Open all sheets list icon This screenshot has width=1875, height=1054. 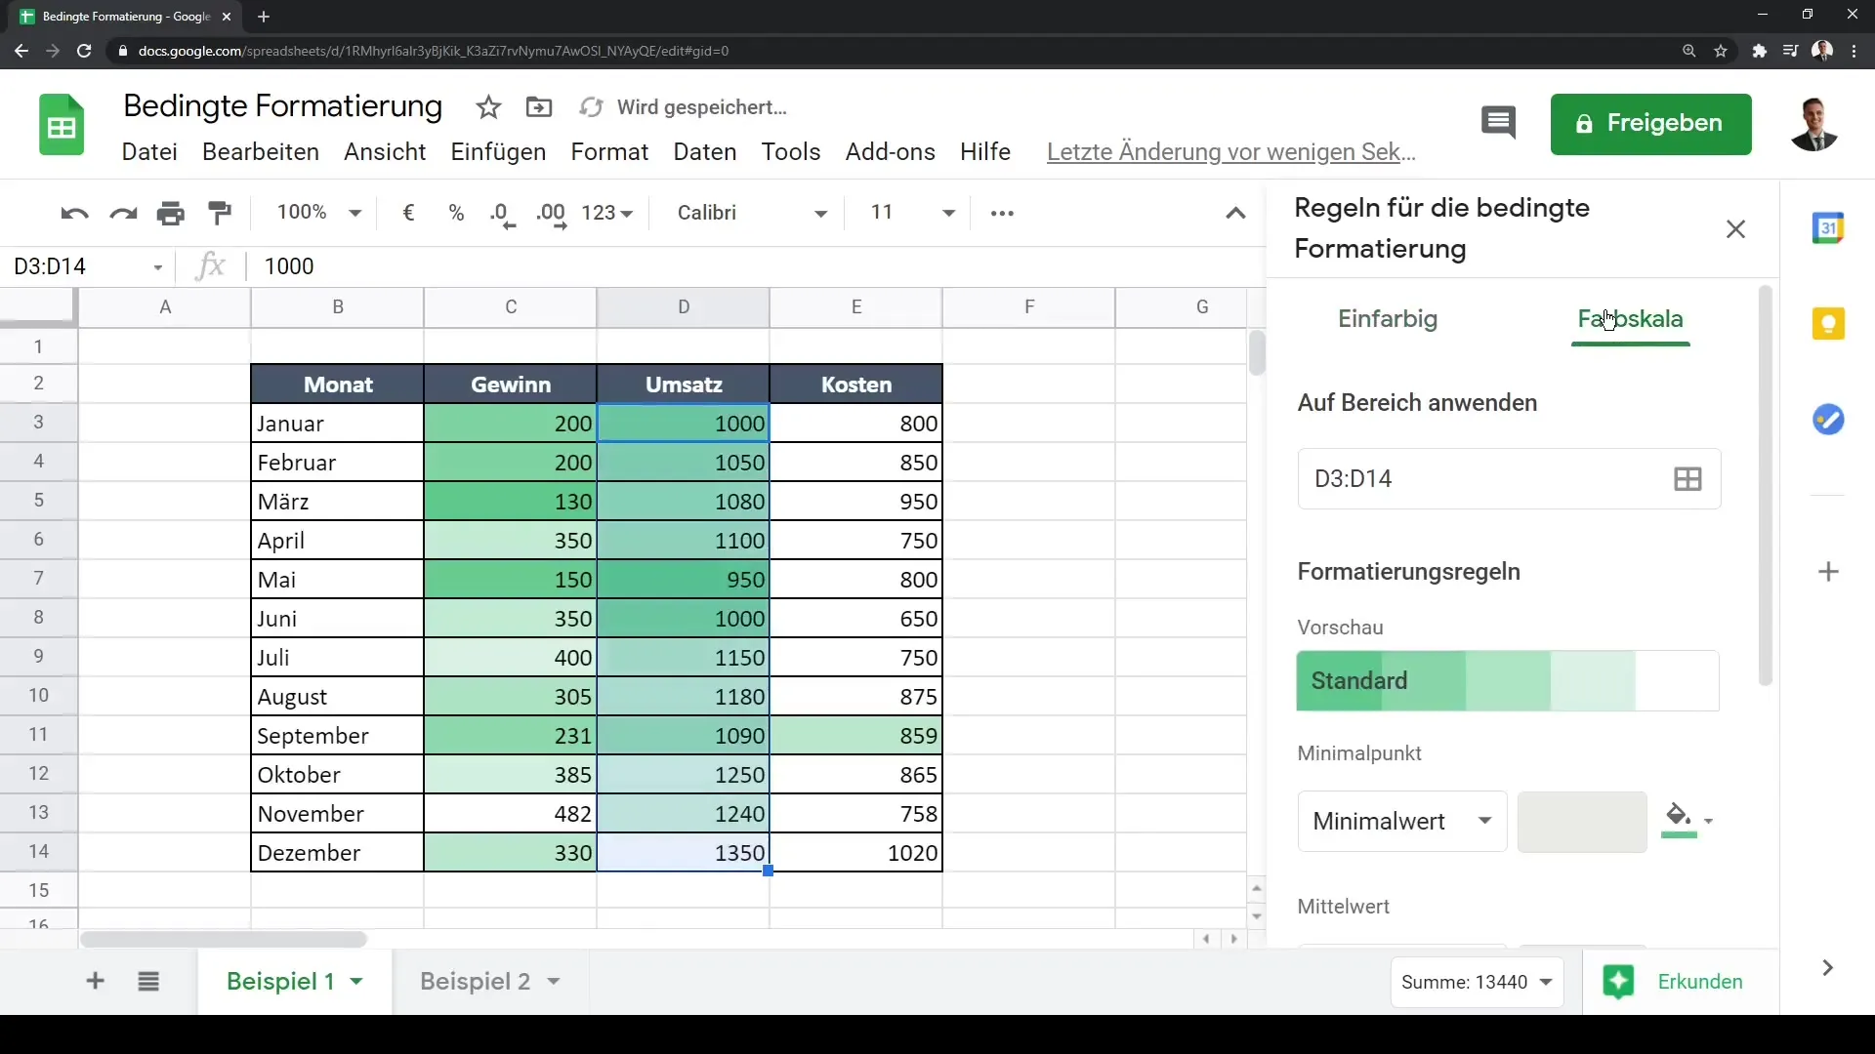tap(148, 981)
